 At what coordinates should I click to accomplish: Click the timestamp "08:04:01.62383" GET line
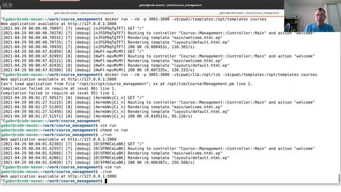72,144
